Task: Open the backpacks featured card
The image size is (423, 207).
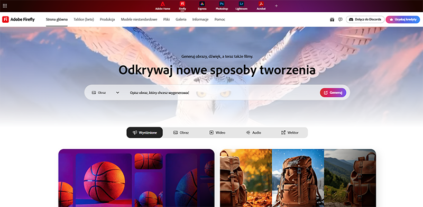Action: (x=298, y=178)
